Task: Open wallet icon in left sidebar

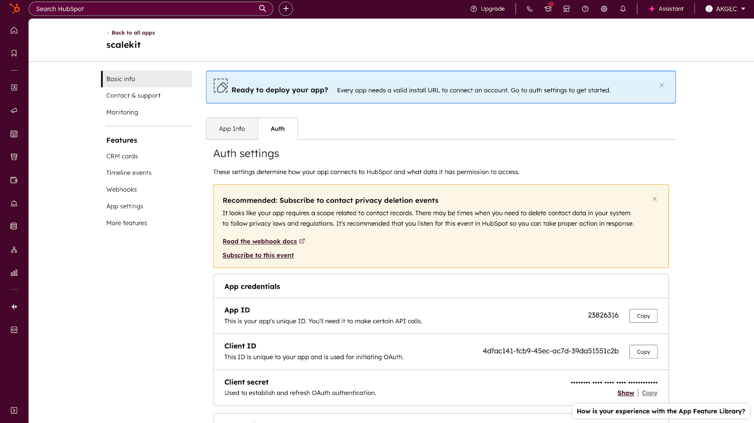Action: click(14, 180)
